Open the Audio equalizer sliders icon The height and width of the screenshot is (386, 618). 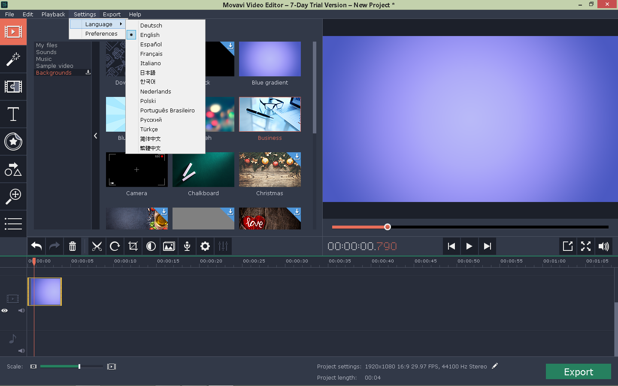[223, 246]
